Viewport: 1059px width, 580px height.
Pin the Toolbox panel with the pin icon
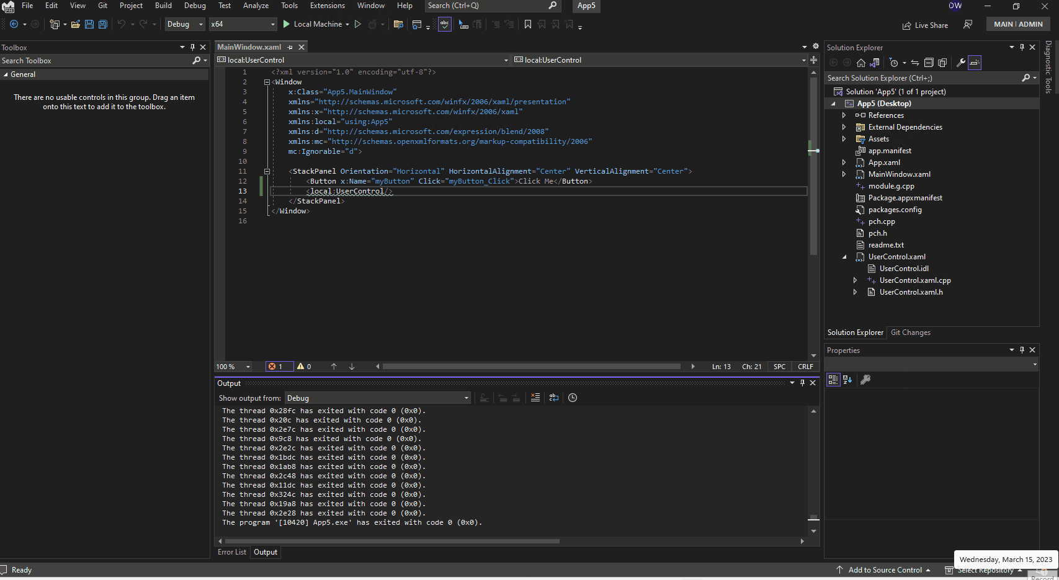[192, 47]
